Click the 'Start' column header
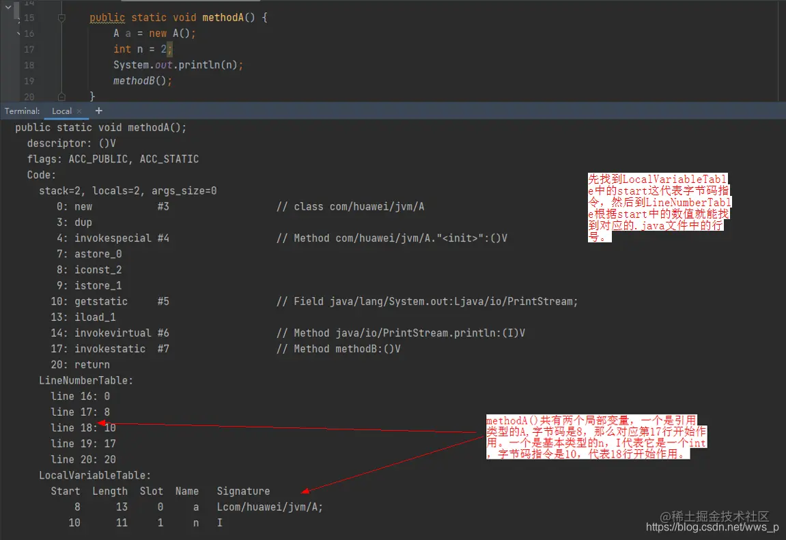Viewport: 786px width, 540px height. (65, 492)
